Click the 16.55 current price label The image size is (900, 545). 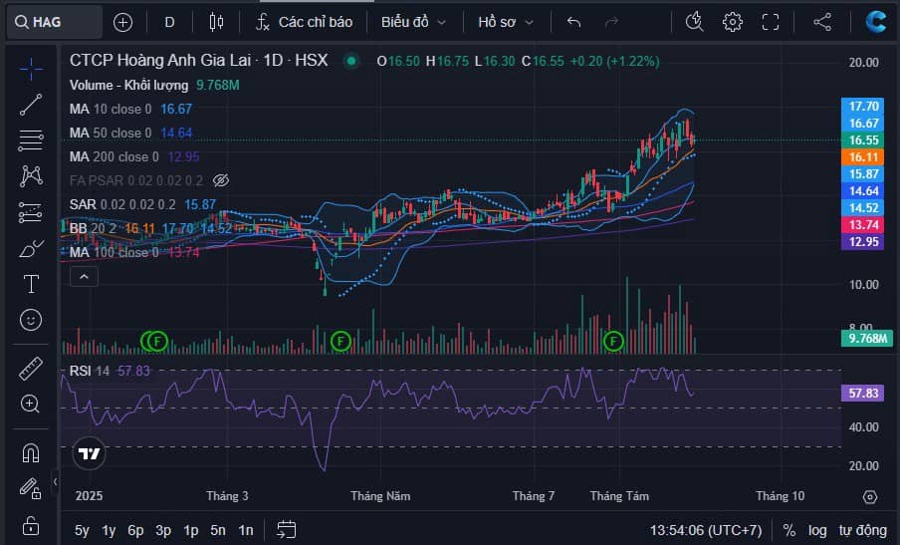pos(863,140)
